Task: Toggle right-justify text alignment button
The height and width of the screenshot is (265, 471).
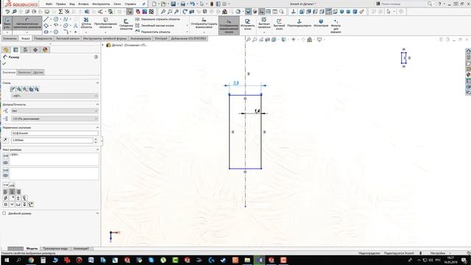Action: click(x=18, y=191)
